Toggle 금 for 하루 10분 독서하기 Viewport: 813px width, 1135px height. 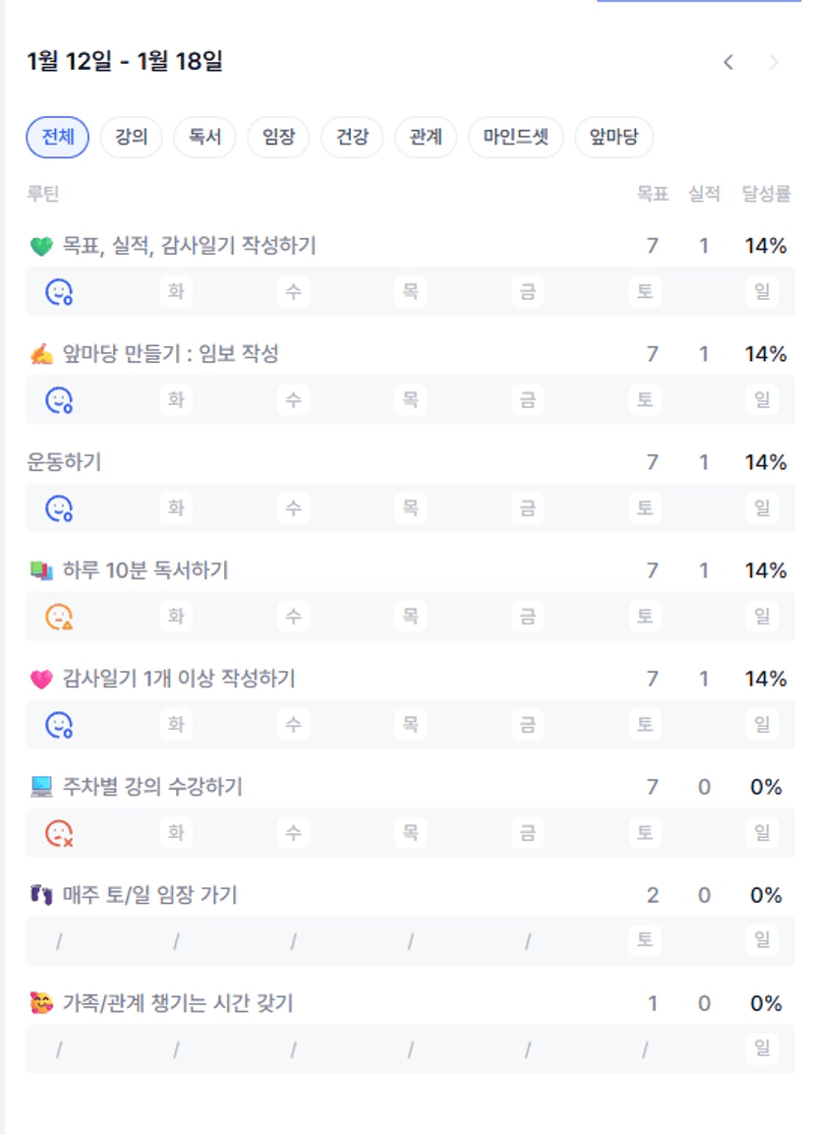528,616
